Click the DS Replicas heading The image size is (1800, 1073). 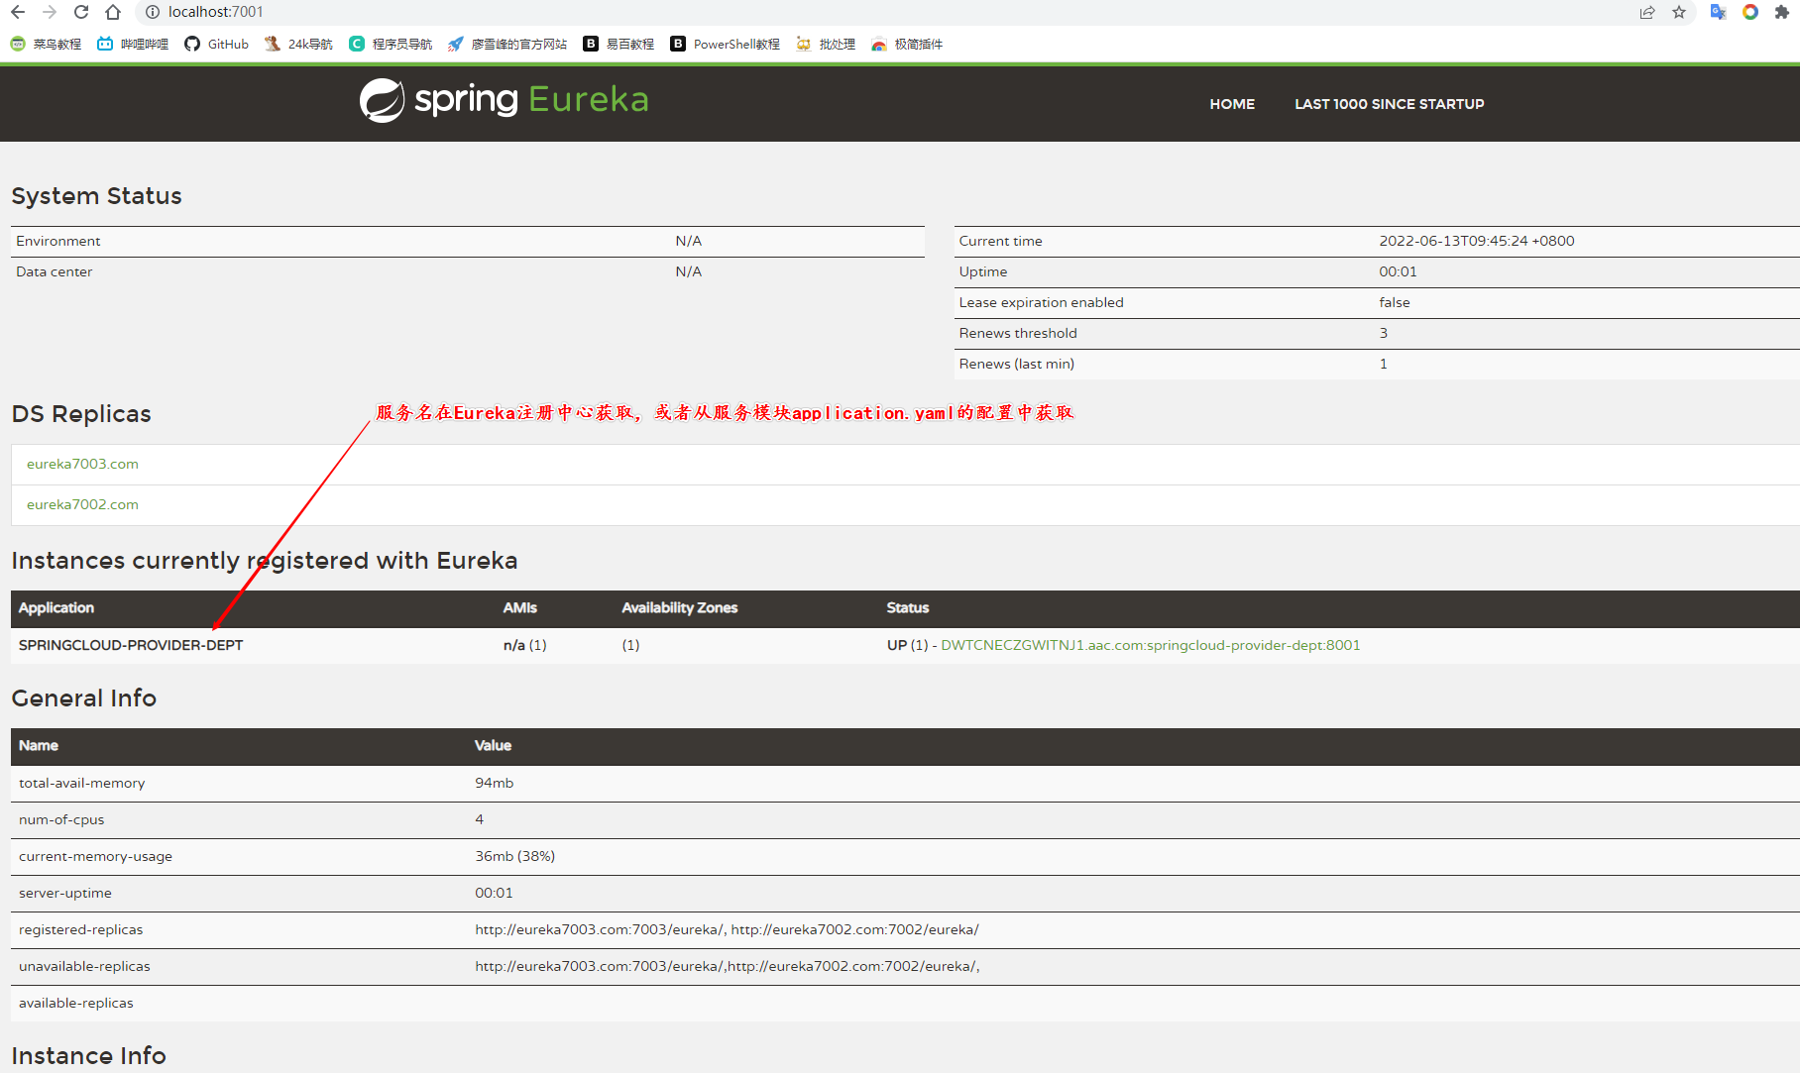click(81, 414)
